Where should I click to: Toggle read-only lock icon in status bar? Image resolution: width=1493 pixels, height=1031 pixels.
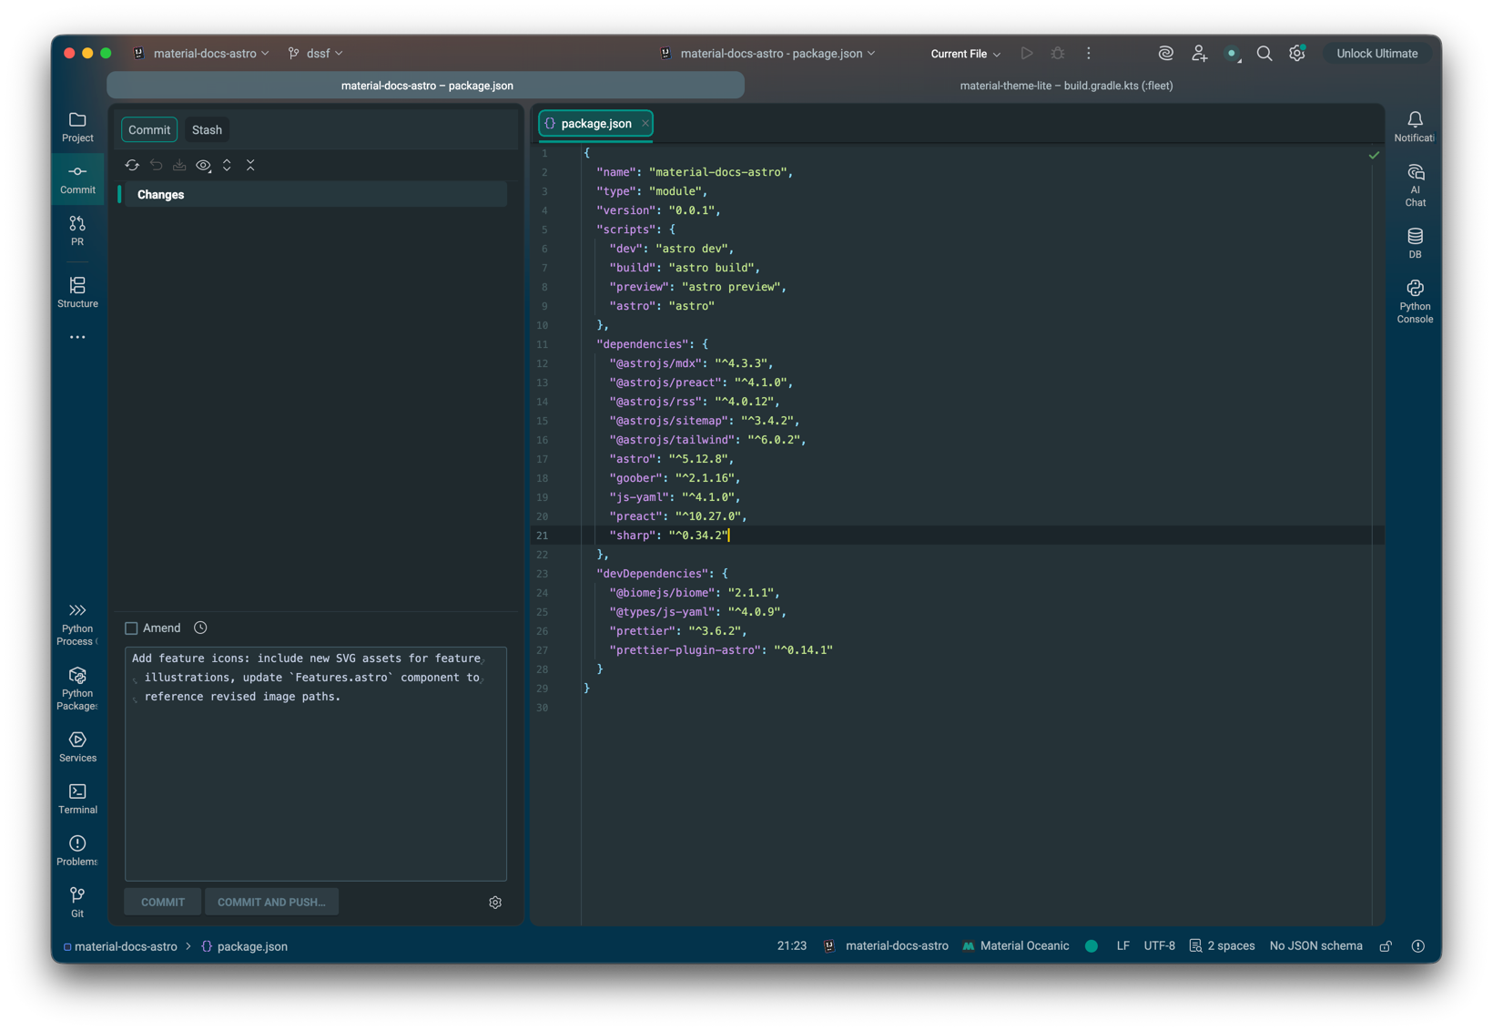click(1386, 946)
